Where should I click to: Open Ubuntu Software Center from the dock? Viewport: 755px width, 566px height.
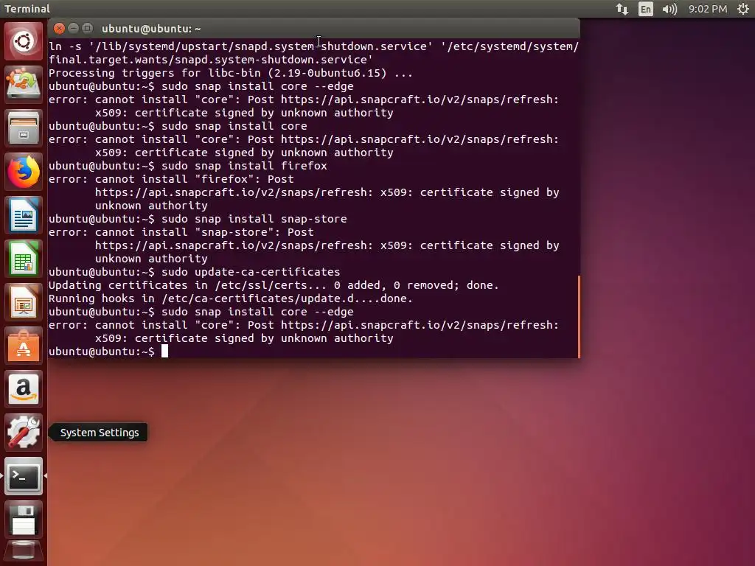[23, 346]
